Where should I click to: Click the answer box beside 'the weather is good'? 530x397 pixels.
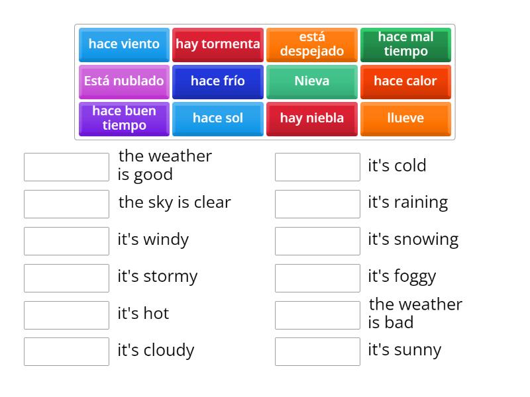(66, 167)
